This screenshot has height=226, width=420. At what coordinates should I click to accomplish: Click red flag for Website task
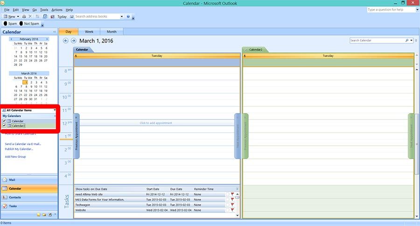click(x=232, y=210)
